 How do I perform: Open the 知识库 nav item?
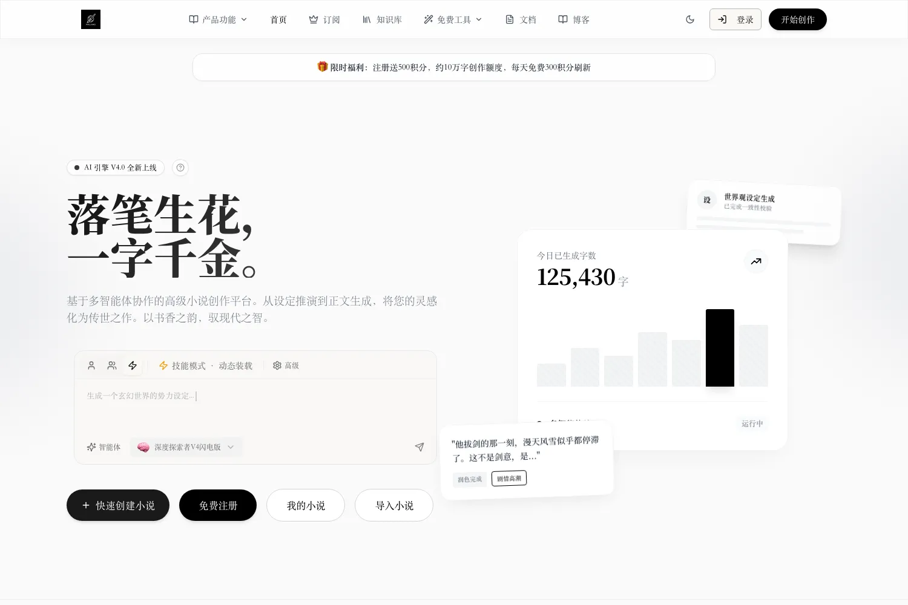(x=382, y=19)
